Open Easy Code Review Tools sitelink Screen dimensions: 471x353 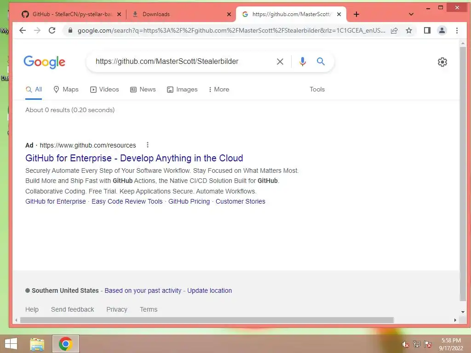(x=127, y=201)
